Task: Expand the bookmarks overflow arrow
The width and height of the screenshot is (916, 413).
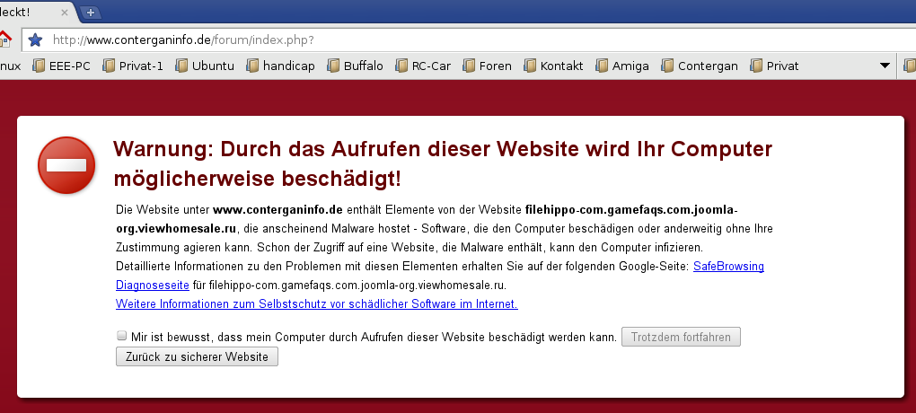Action: [885, 66]
